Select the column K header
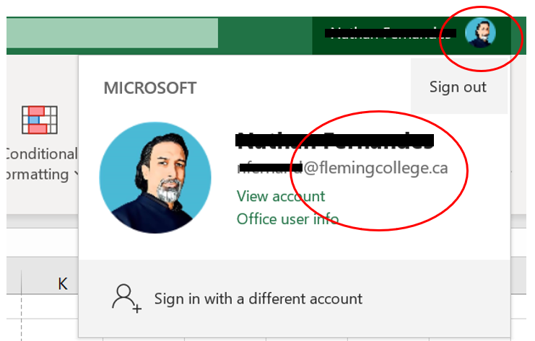 point(63,283)
